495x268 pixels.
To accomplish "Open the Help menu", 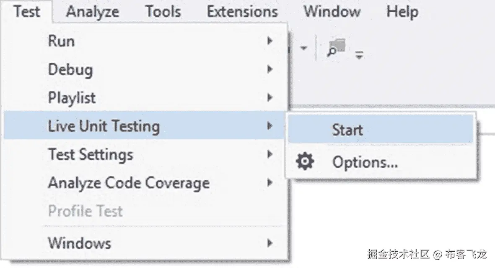I will [x=402, y=11].
